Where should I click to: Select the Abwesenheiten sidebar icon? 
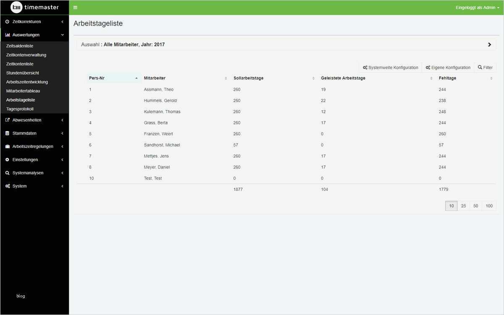tap(7, 120)
